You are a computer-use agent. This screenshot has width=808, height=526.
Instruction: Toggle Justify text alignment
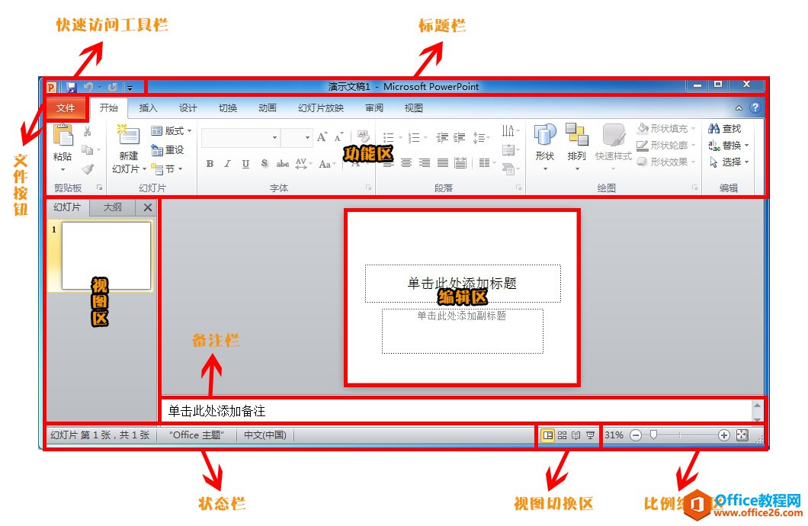pos(443,163)
